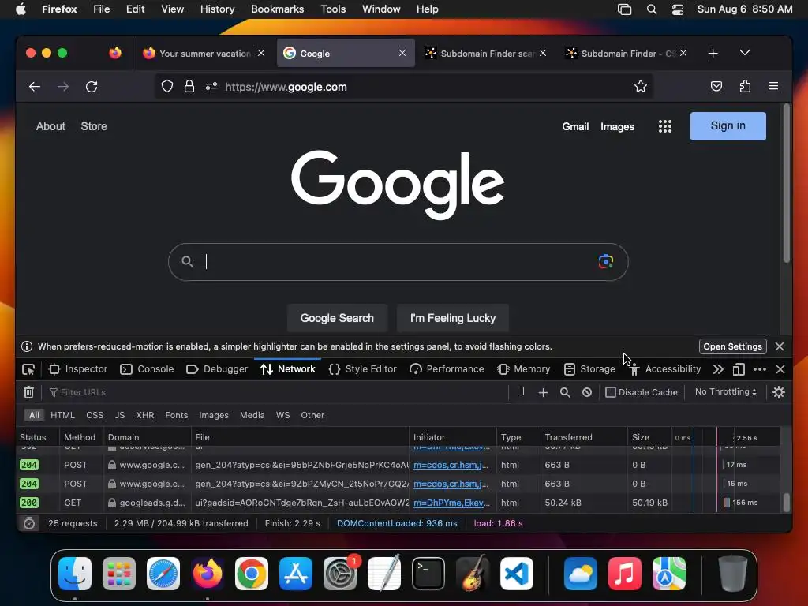Open Terminal from the Dock
The width and height of the screenshot is (808, 606).
(428, 574)
